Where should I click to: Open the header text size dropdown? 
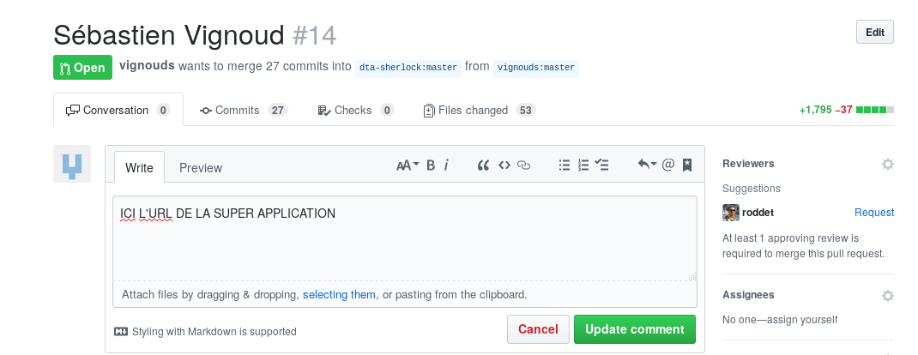click(408, 165)
